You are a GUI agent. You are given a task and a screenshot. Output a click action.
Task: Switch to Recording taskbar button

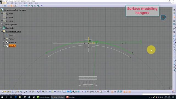pos(72,97)
